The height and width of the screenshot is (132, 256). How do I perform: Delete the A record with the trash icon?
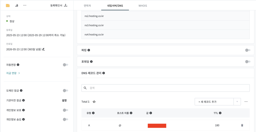[x=242, y=125]
